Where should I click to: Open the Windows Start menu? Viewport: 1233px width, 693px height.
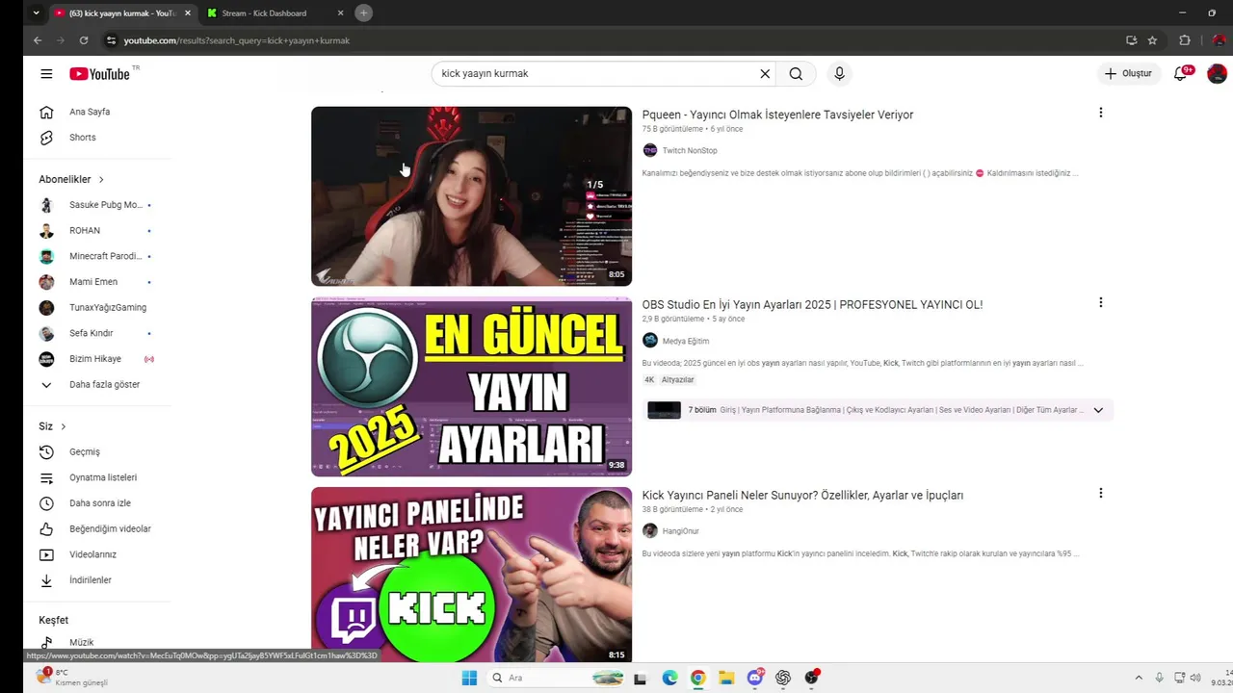click(469, 678)
